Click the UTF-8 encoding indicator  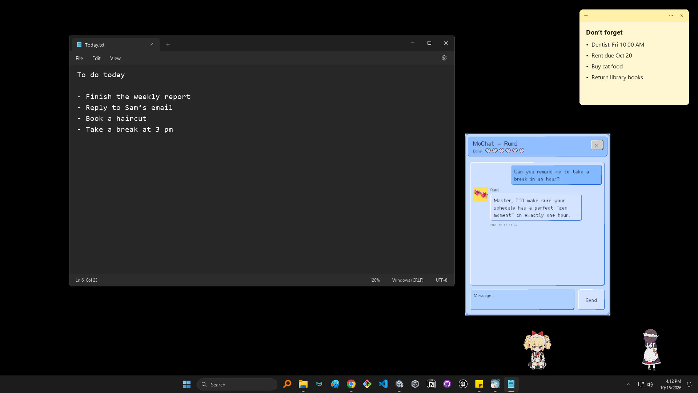tap(441, 280)
